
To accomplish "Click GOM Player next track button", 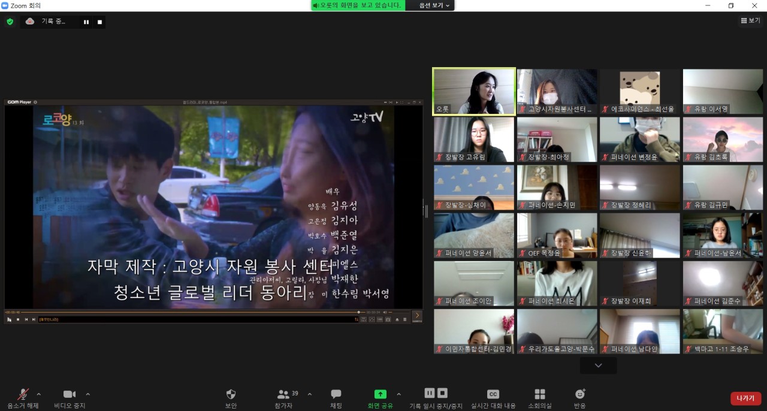I will (34, 319).
